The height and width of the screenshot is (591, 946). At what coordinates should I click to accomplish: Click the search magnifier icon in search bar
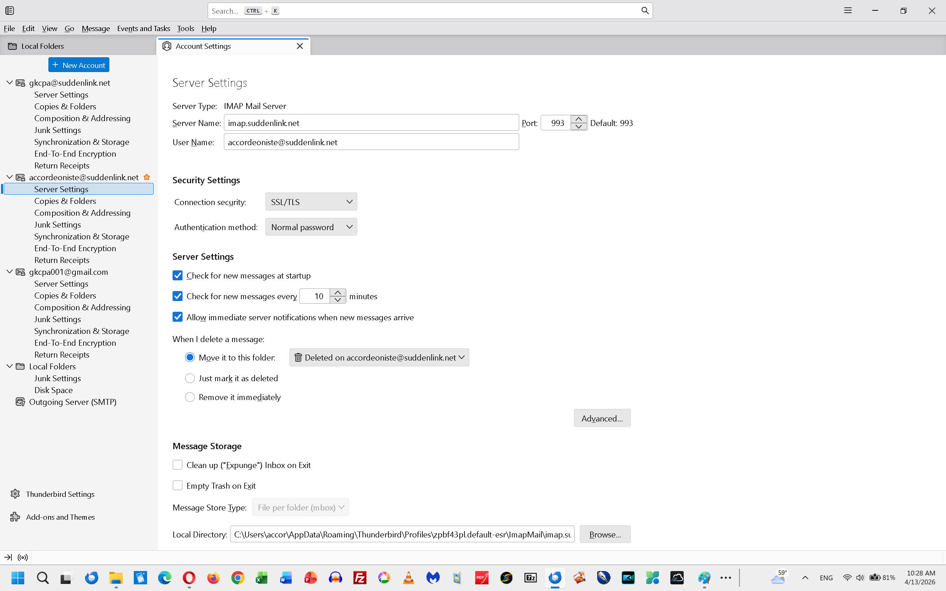[644, 11]
